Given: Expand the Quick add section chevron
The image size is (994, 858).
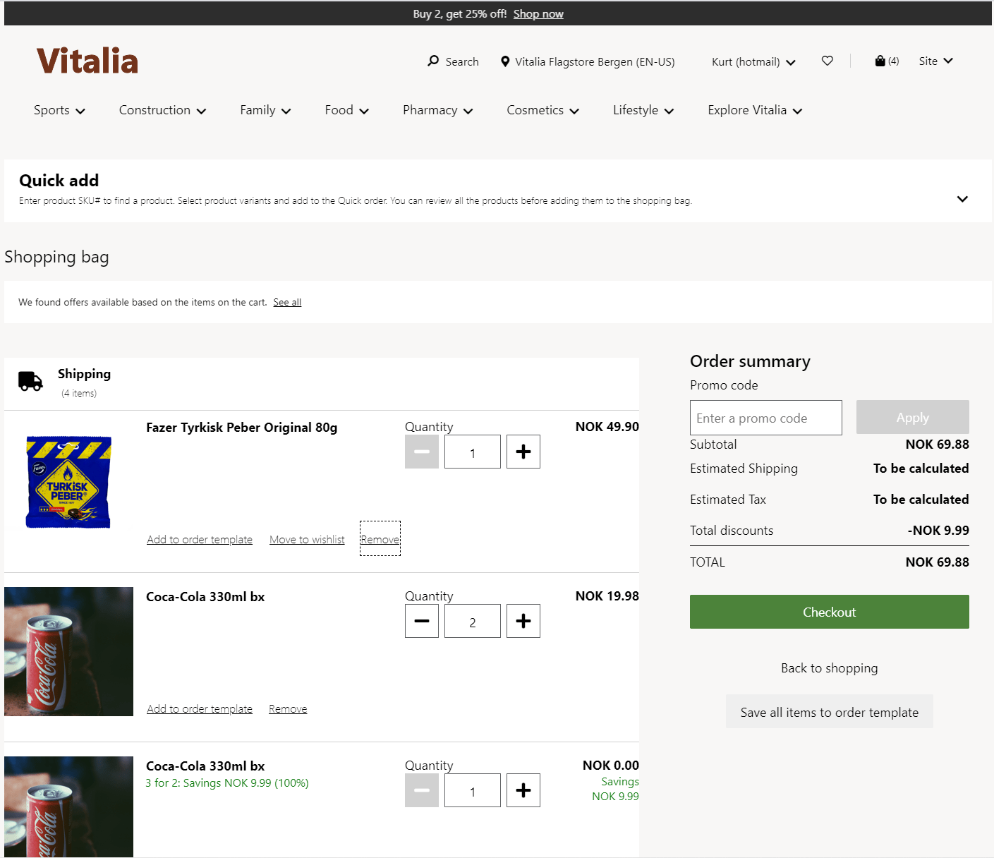Looking at the screenshot, I should click(x=962, y=199).
